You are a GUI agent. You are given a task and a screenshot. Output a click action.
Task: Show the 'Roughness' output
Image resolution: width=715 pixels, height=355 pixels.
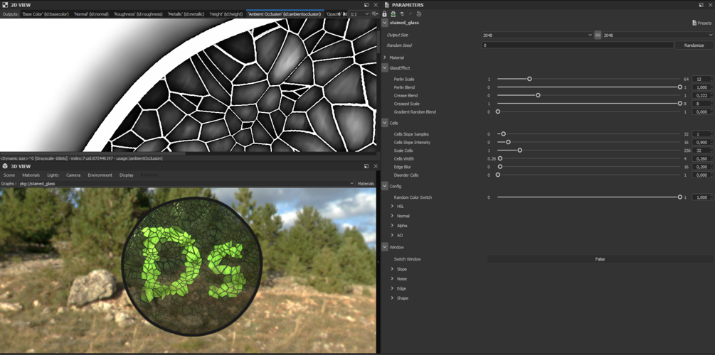138,14
